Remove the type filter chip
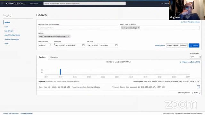Screen dimensions: 205x115 tap(69, 36)
